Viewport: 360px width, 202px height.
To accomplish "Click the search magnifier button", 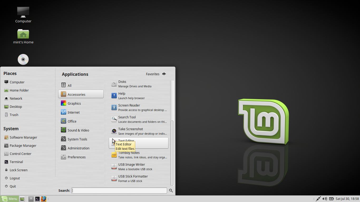I will 171,190.
